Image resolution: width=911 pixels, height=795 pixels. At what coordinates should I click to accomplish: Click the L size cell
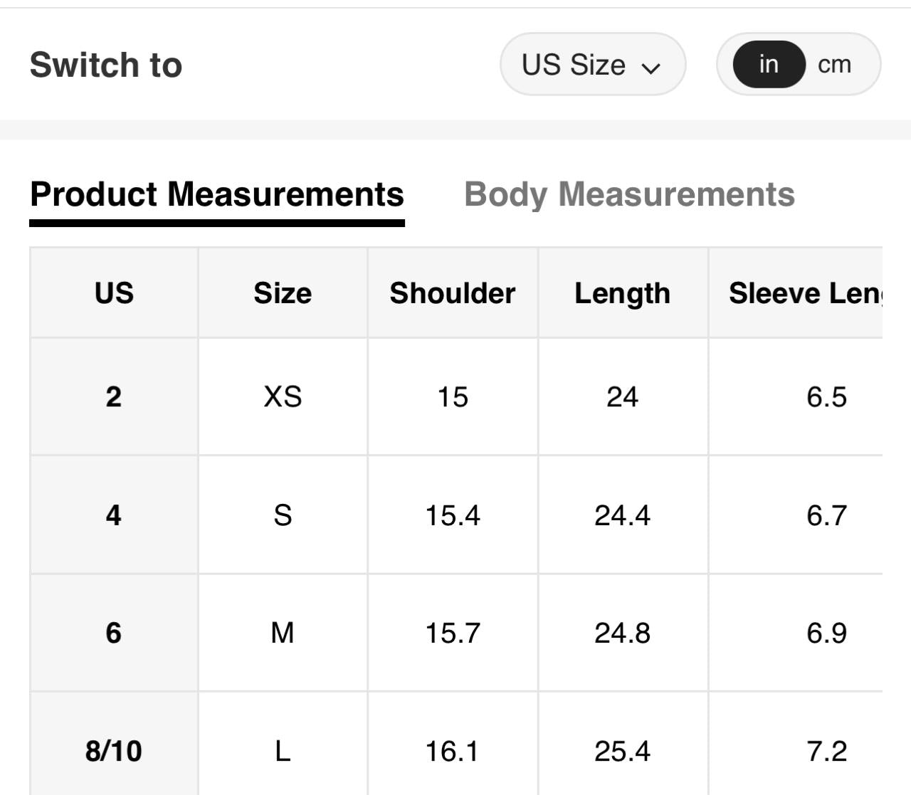click(x=283, y=751)
